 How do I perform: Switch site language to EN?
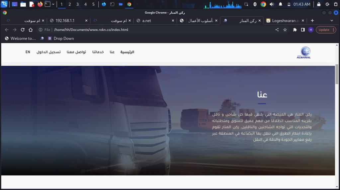click(x=28, y=52)
